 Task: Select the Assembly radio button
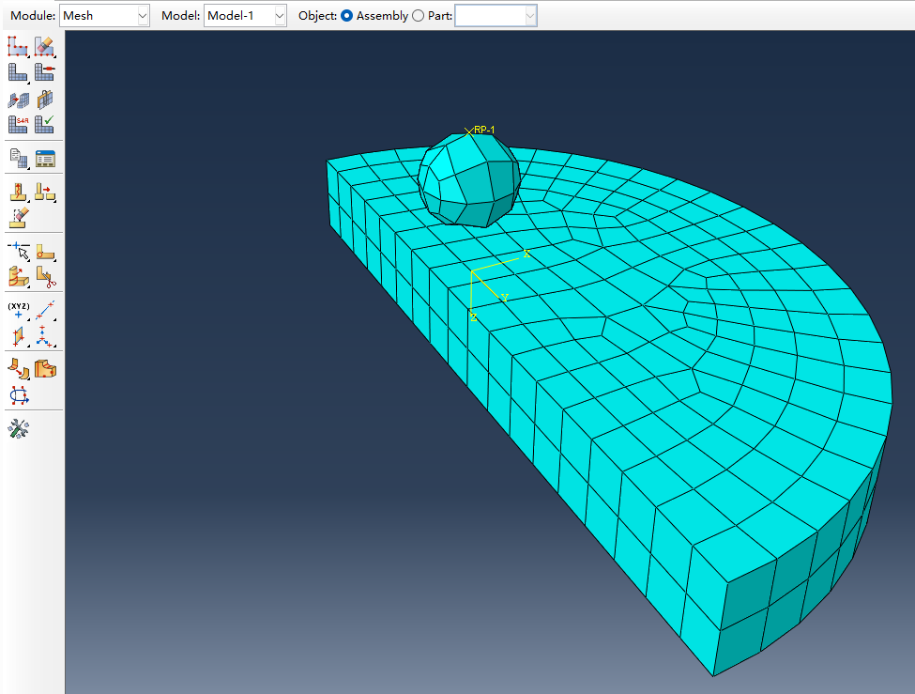346,16
